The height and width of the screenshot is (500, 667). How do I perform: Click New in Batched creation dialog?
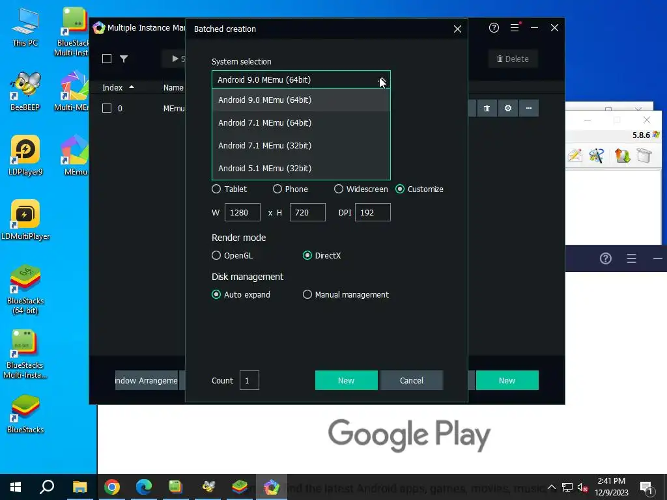347,380
